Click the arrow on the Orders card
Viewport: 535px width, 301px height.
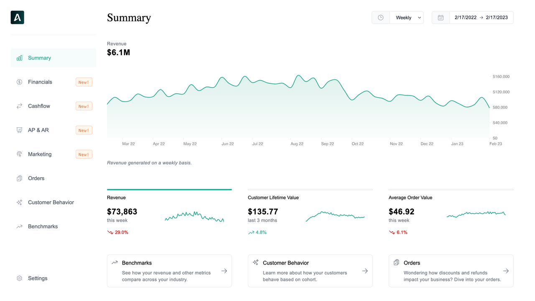[x=506, y=271]
